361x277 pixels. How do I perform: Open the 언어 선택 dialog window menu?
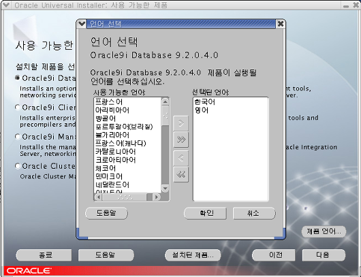[82, 24]
